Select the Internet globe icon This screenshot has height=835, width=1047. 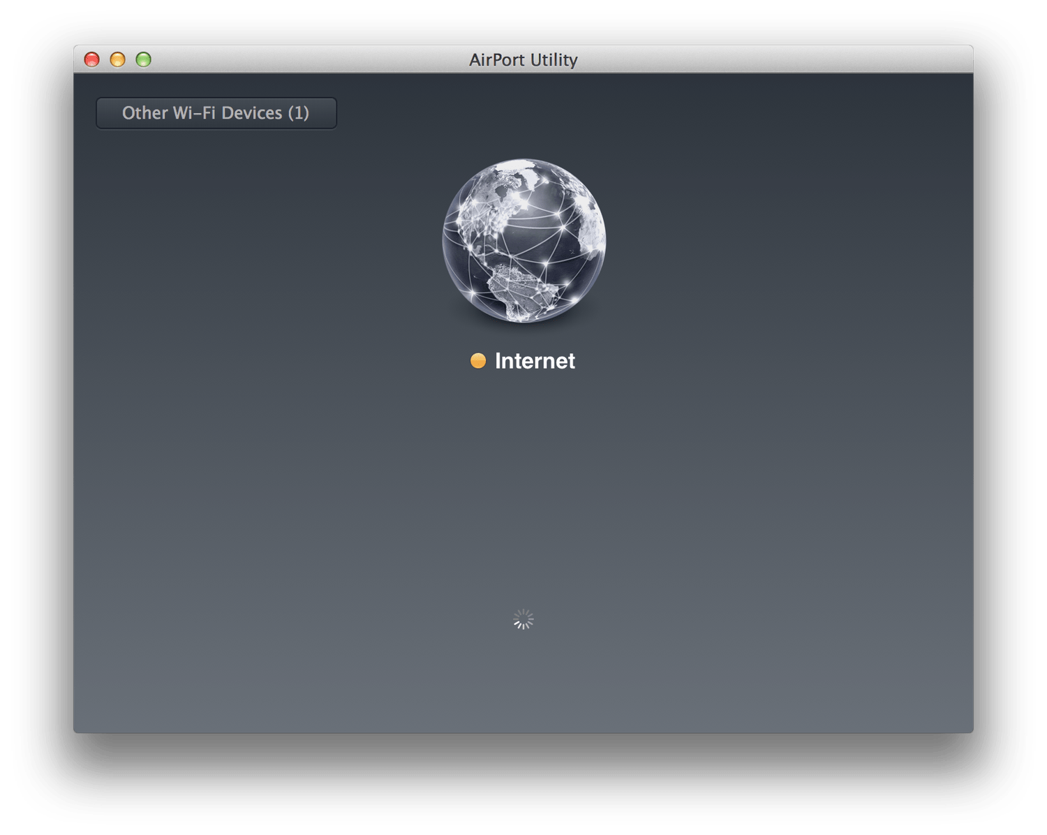click(x=524, y=241)
